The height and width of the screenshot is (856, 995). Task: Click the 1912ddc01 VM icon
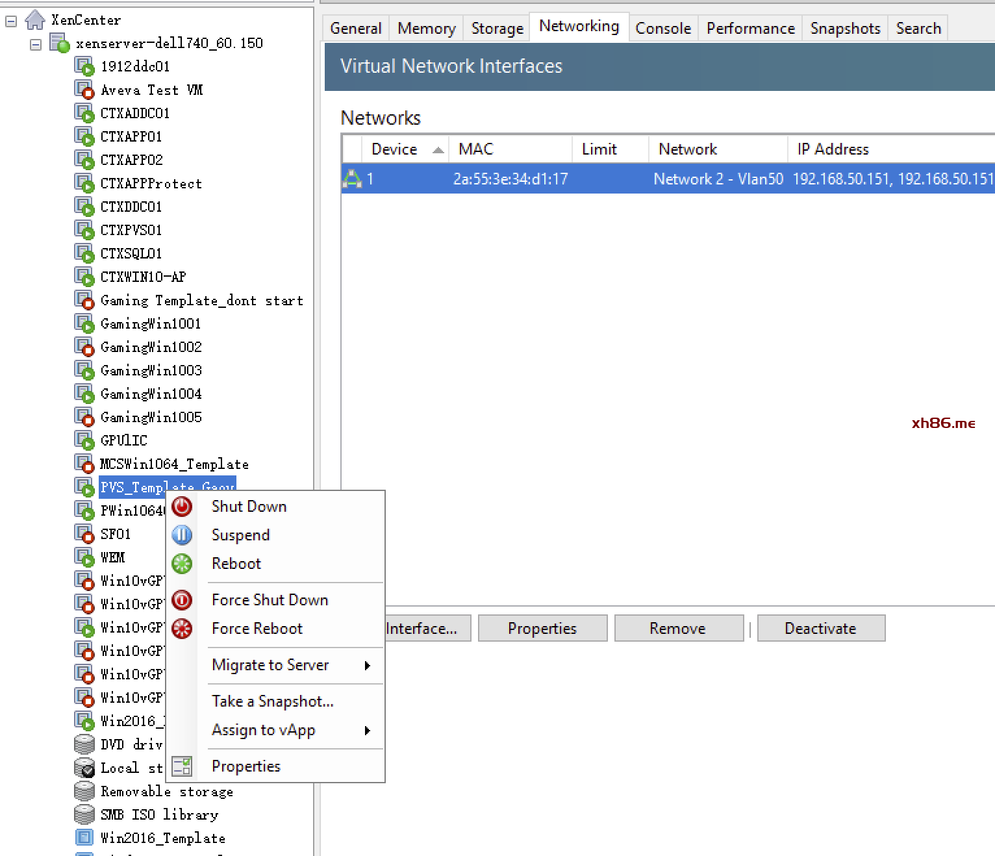(x=84, y=66)
